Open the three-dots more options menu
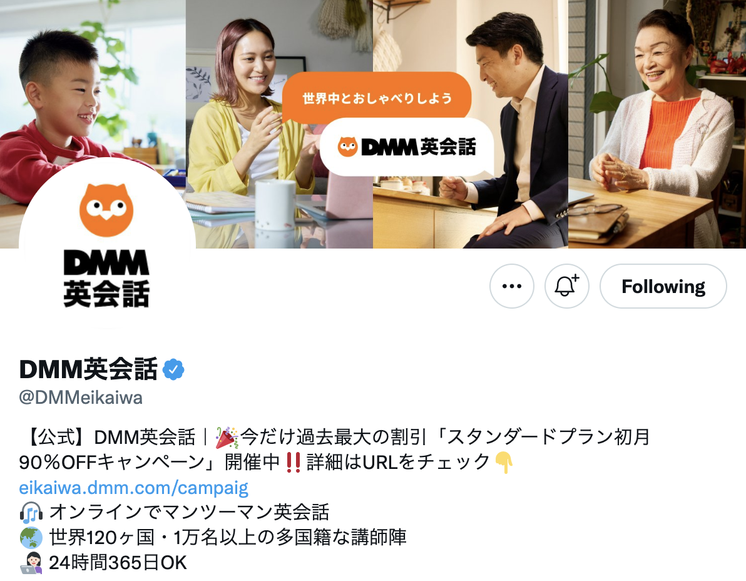746x581 pixels. click(x=511, y=286)
